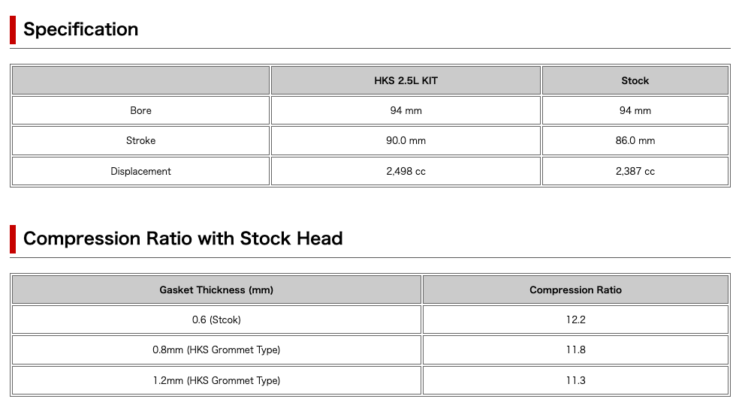This screenshot has width=739, height=405.
Task: Click the Stock column header
Action: click(x=635, y=80)
